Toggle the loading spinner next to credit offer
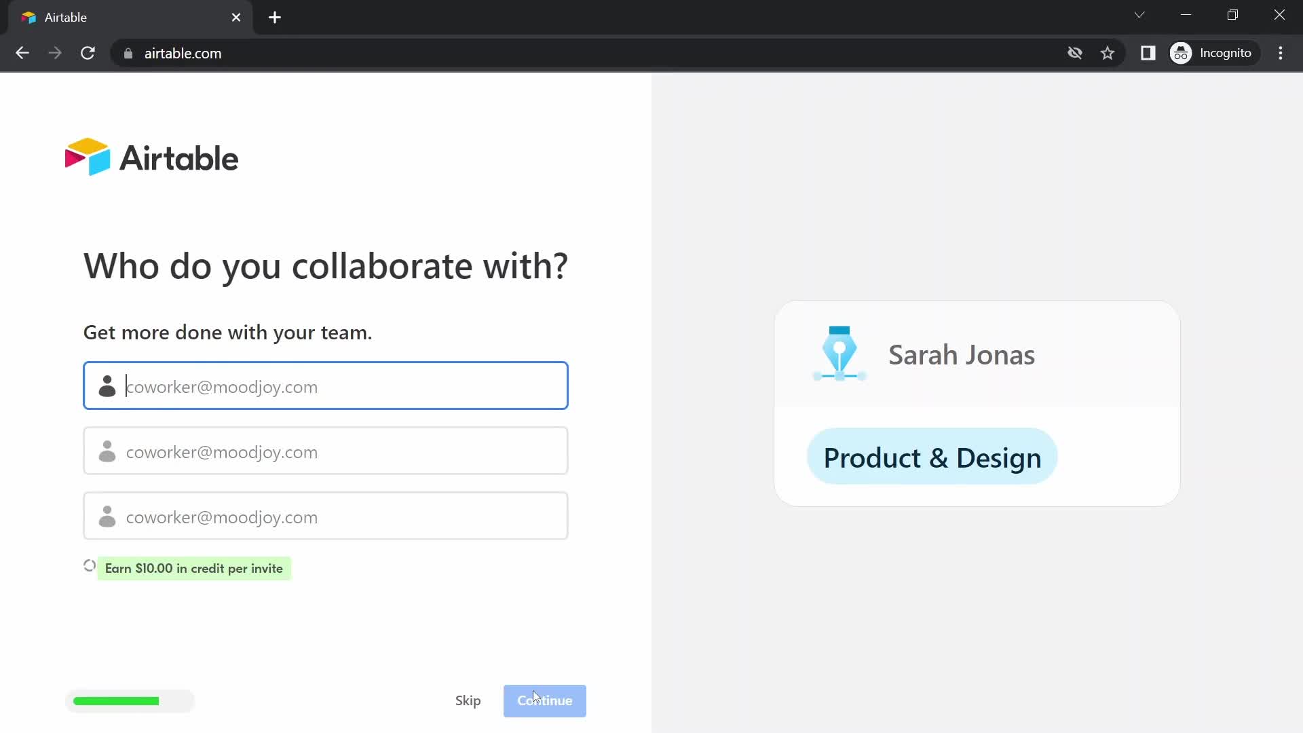Viewport: 1303px width, 733px height. pos(90,568)
